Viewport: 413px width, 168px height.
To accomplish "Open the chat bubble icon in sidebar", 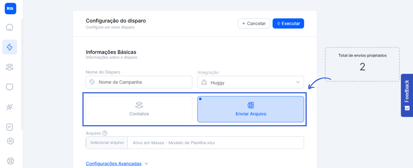I will pos(10,87).
